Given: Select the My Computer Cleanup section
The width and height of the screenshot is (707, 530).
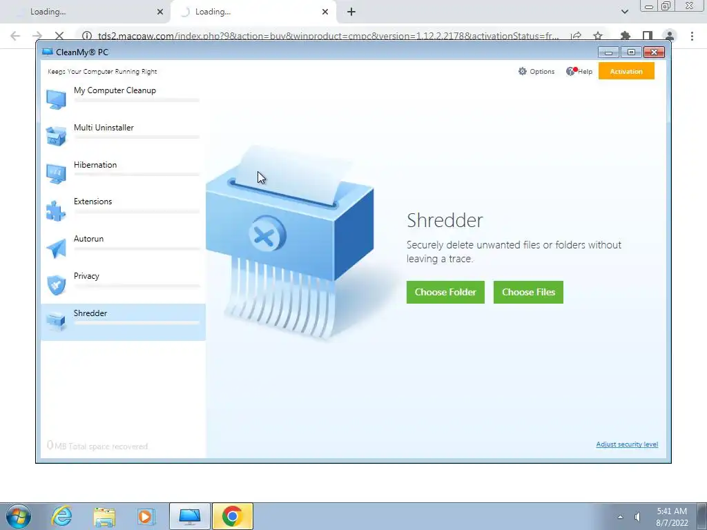Looking at the screenshot, I should pyautogui.click(x=123, y=99).
